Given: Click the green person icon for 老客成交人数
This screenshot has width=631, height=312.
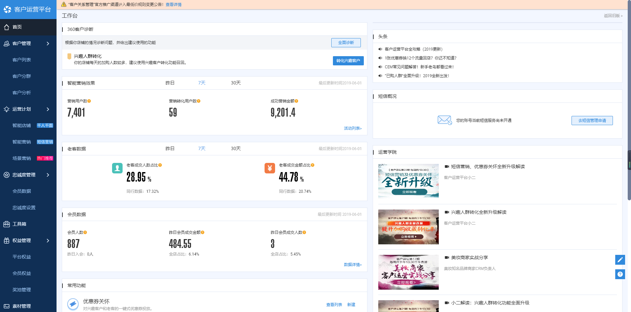Looking at the screenshot, I should (x=117, y=168).
